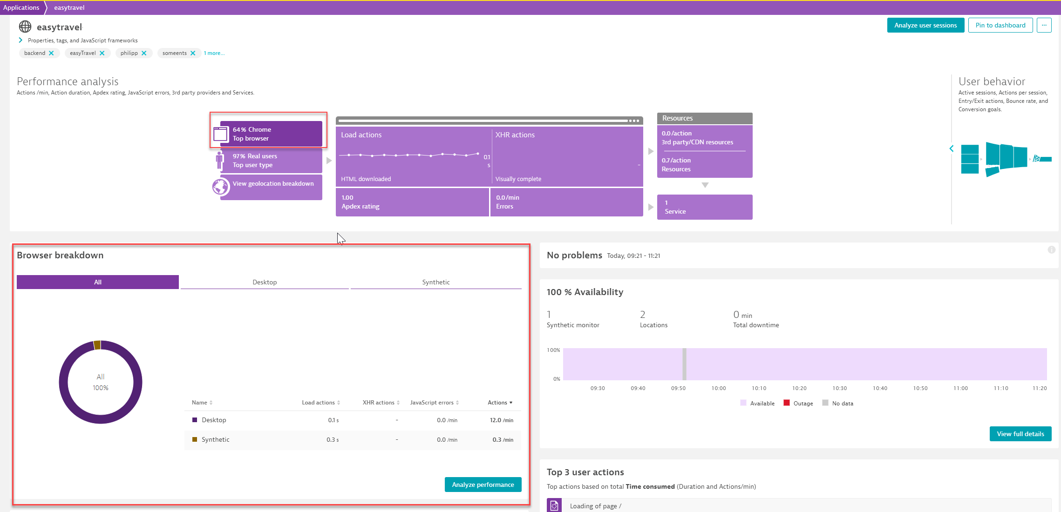Sort table by JavaScript errors column

coord(435,403)
